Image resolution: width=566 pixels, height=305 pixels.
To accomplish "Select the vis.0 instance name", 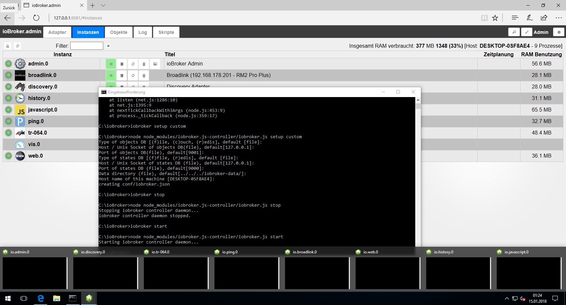I will (34, 144).
